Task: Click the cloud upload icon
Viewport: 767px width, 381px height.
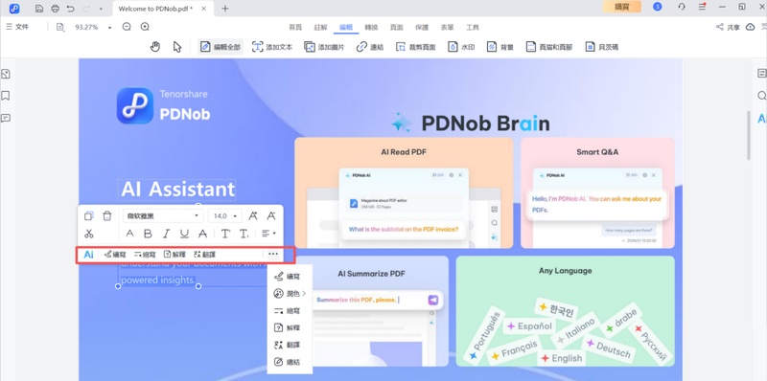Action: (751, 28)
